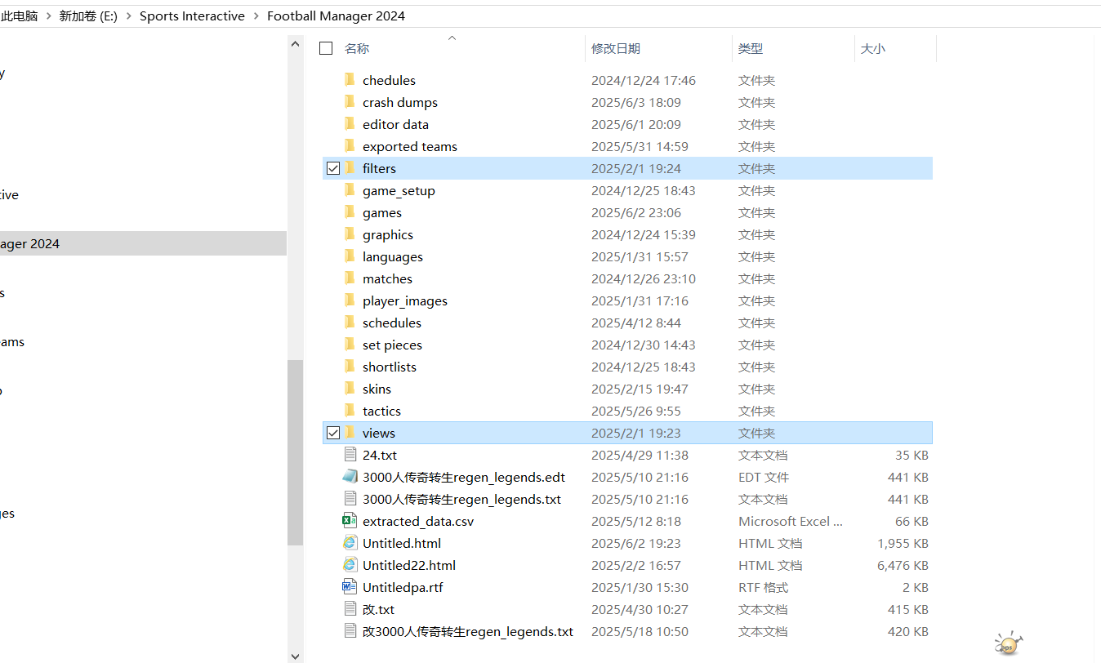Select the file name Untitled22.html

click(x=409, y=565)
